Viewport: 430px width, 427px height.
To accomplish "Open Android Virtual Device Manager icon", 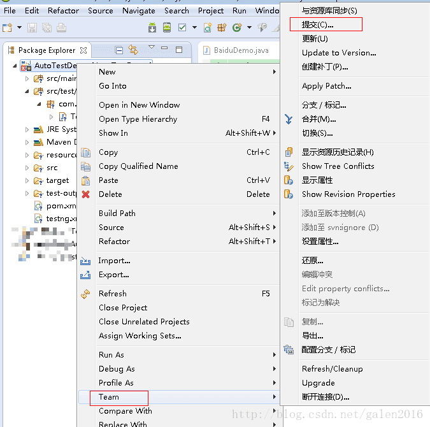I will click(x=167, y=27).
